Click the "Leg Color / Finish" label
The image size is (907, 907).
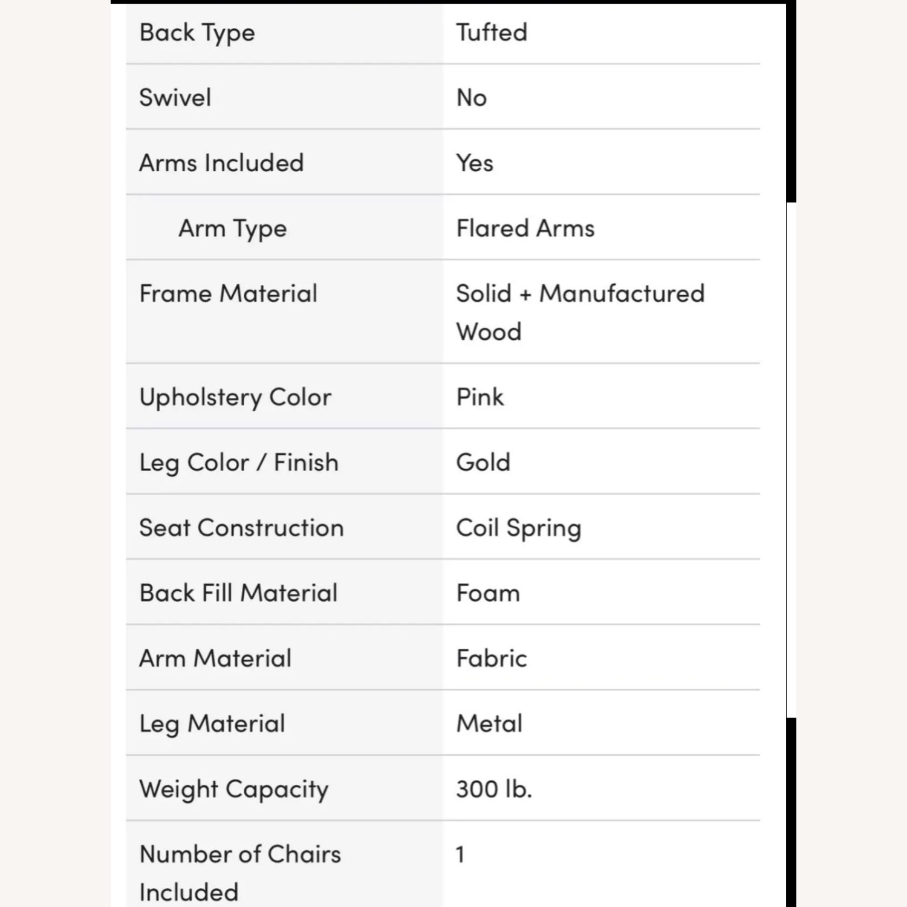[239, 463]
